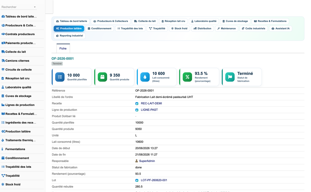
Task: Click the date de fin value 21/06/2026 11:27
Action: [146, 155]
